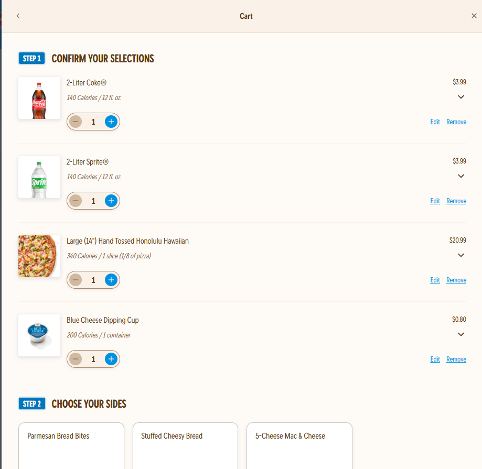482x469 pixels.
Task: Decrease the Blue Cheese Dipping Cup quantity
Action: click(76, 359)
